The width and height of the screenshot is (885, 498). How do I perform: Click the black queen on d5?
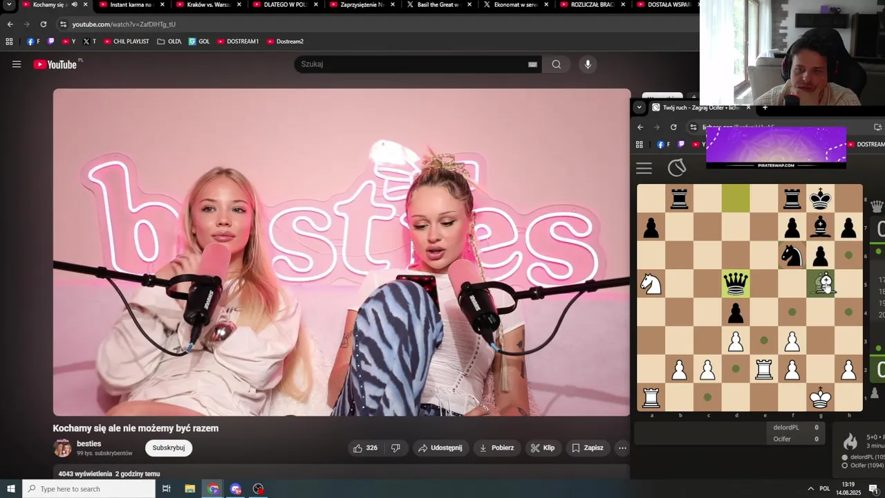point(736,284)
